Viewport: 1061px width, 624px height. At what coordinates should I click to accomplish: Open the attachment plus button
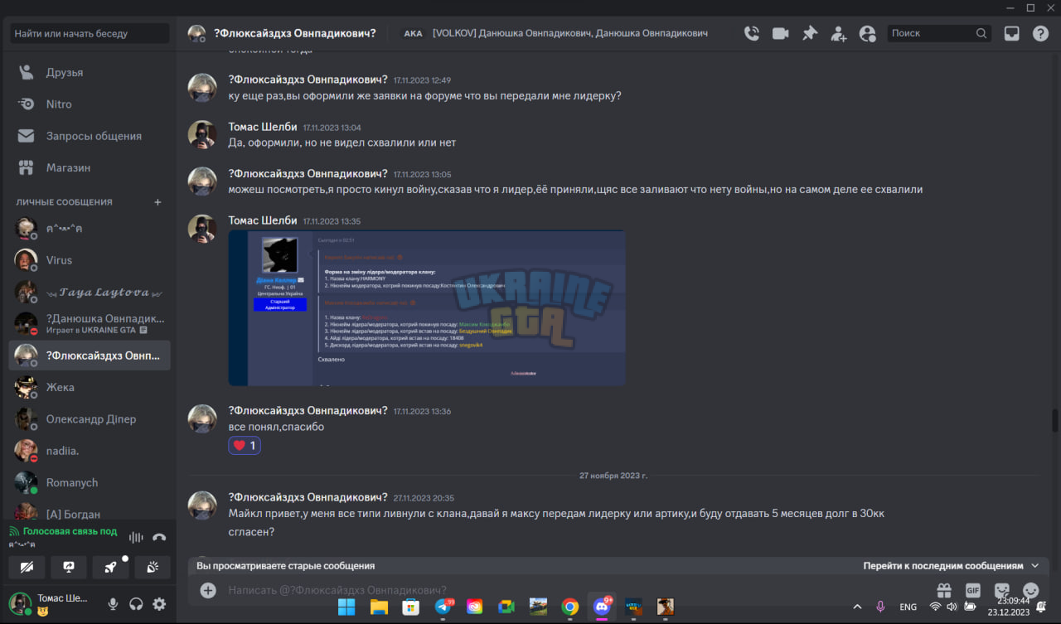pos(208,590)
